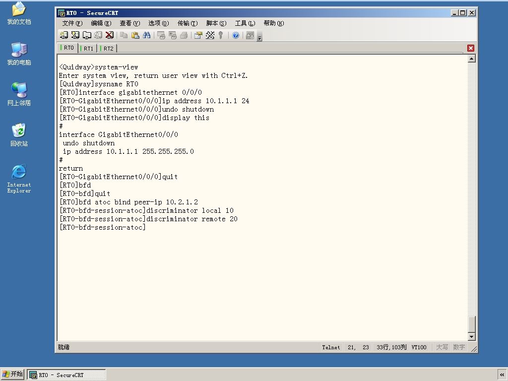Click the Print Screen icon

click(x=161, y=35)
